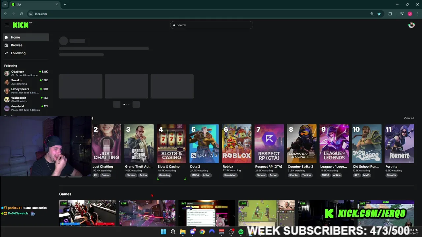The width and height of the screenshot is (422, 237).
Task: Open the Respect RP (GTA) category card
Action: (x=269, y=144)
